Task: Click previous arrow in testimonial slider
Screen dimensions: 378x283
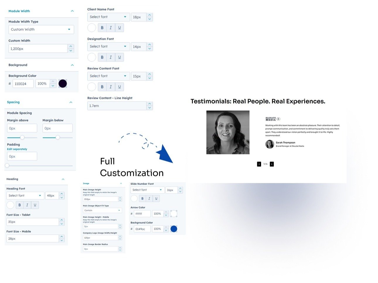Action: [x=259, y=164]
